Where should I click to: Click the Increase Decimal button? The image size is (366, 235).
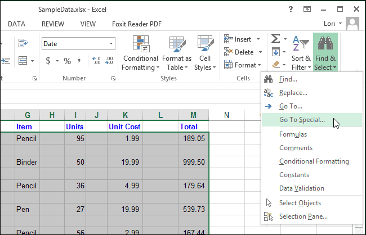click(96, 61)
